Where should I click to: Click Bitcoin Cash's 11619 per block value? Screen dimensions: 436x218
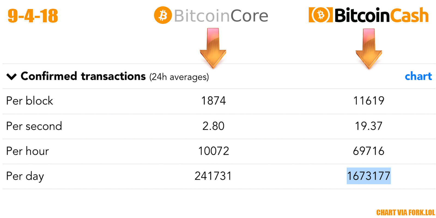pyautogui.click(x=368, y=101)
